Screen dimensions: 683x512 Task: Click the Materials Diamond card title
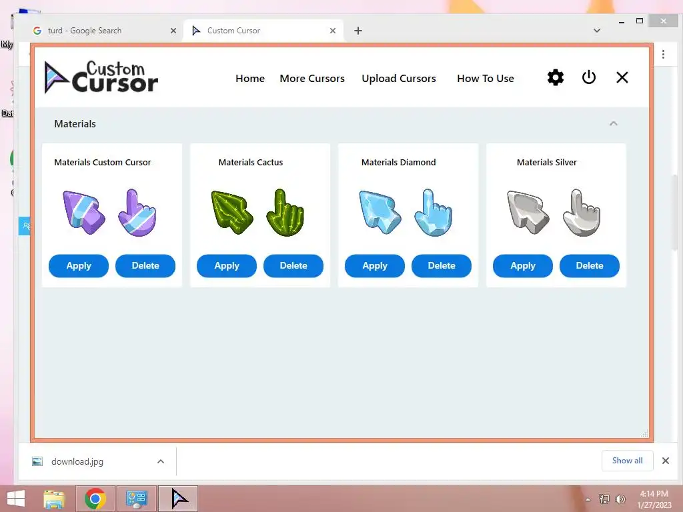[x=399, y=162]
